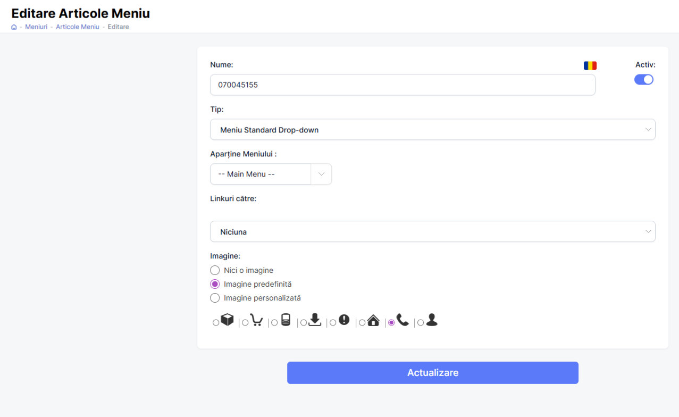This screenshot has width=679, height=417.
Task: Click the Actualizare button
Action: point(432,373)
